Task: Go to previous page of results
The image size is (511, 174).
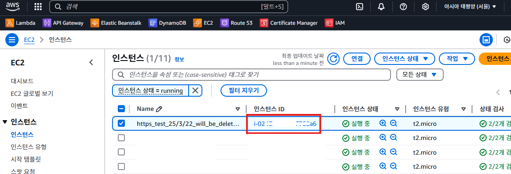Action: pyautogui.click(x=498, y=92)
